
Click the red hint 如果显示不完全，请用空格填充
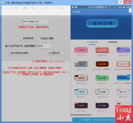(x=34, y=27)
